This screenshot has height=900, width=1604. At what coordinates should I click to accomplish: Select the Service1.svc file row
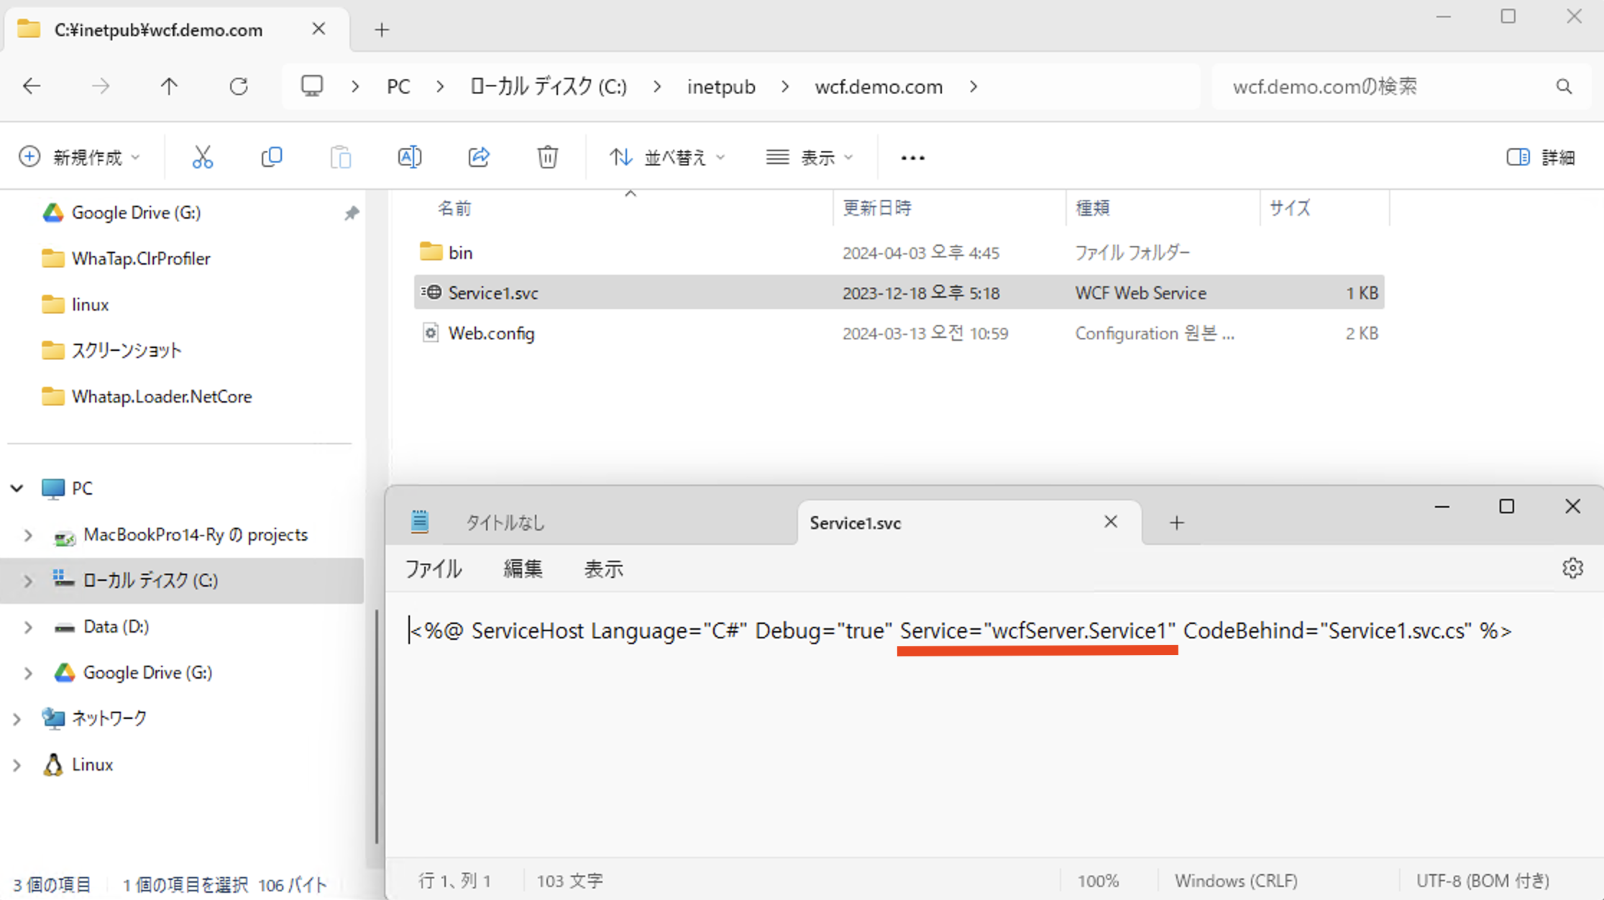click(x=899, y=293)
